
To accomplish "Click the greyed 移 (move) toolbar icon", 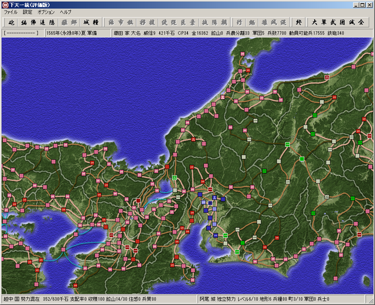I will (143, 22).
